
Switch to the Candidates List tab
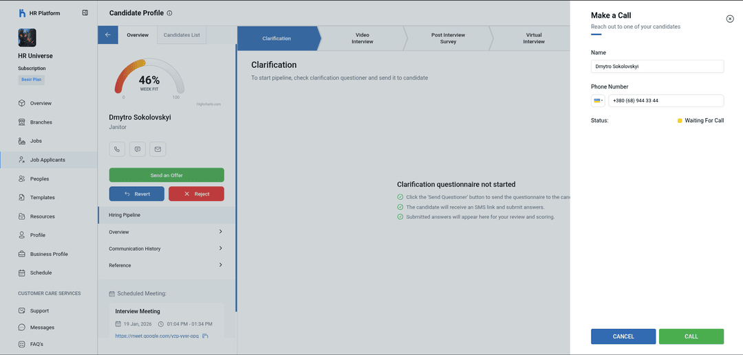182,35
